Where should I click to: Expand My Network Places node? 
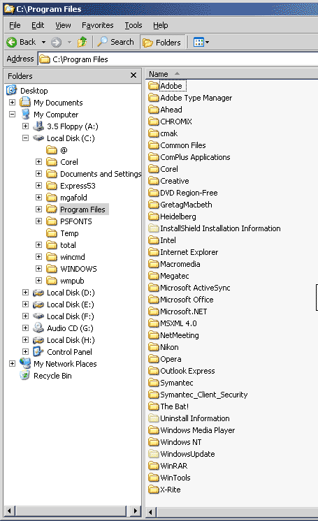(x=13, y=363)
